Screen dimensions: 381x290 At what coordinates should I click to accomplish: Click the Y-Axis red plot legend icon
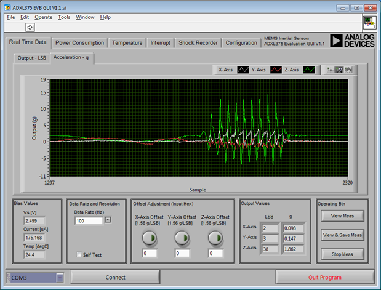pyautogui.click(x=276, y=70)
